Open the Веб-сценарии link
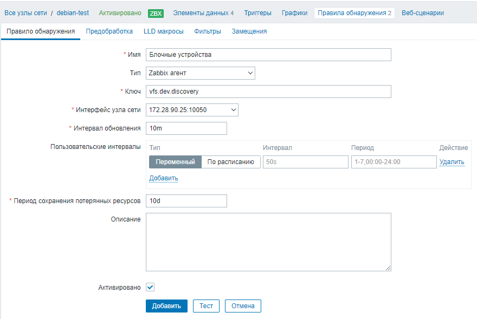This screenshot has height=319, width=477. (423, 13)
